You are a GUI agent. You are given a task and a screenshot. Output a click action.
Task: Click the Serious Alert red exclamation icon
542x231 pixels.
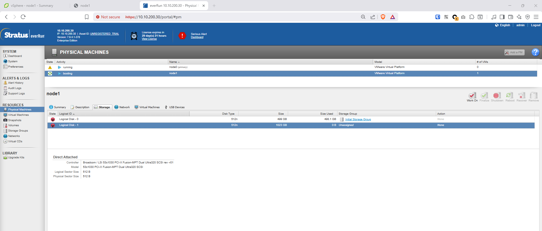pyautogui.click(x=182, y=36)
